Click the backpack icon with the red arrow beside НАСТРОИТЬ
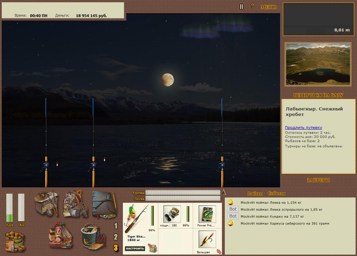This screenshot has height=256, width=357. pyautogui.click(x=153, y=248)
